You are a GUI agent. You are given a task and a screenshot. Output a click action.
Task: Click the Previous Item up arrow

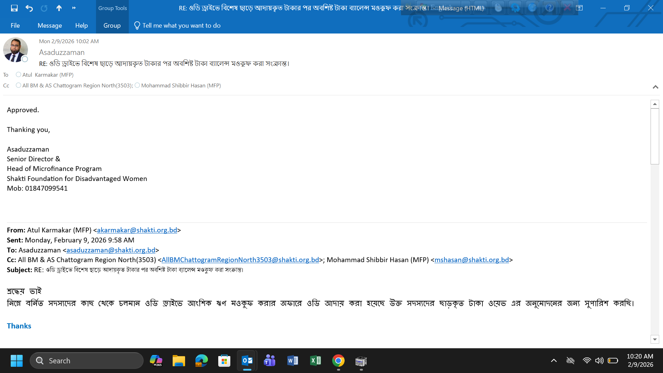59,8
